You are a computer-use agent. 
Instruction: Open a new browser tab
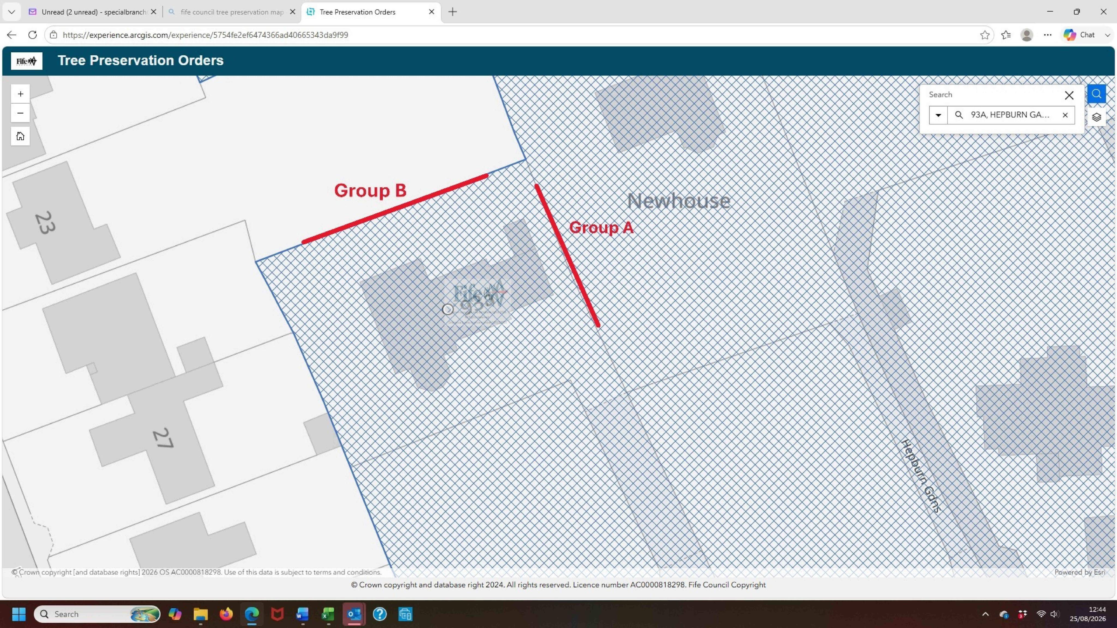452,12
